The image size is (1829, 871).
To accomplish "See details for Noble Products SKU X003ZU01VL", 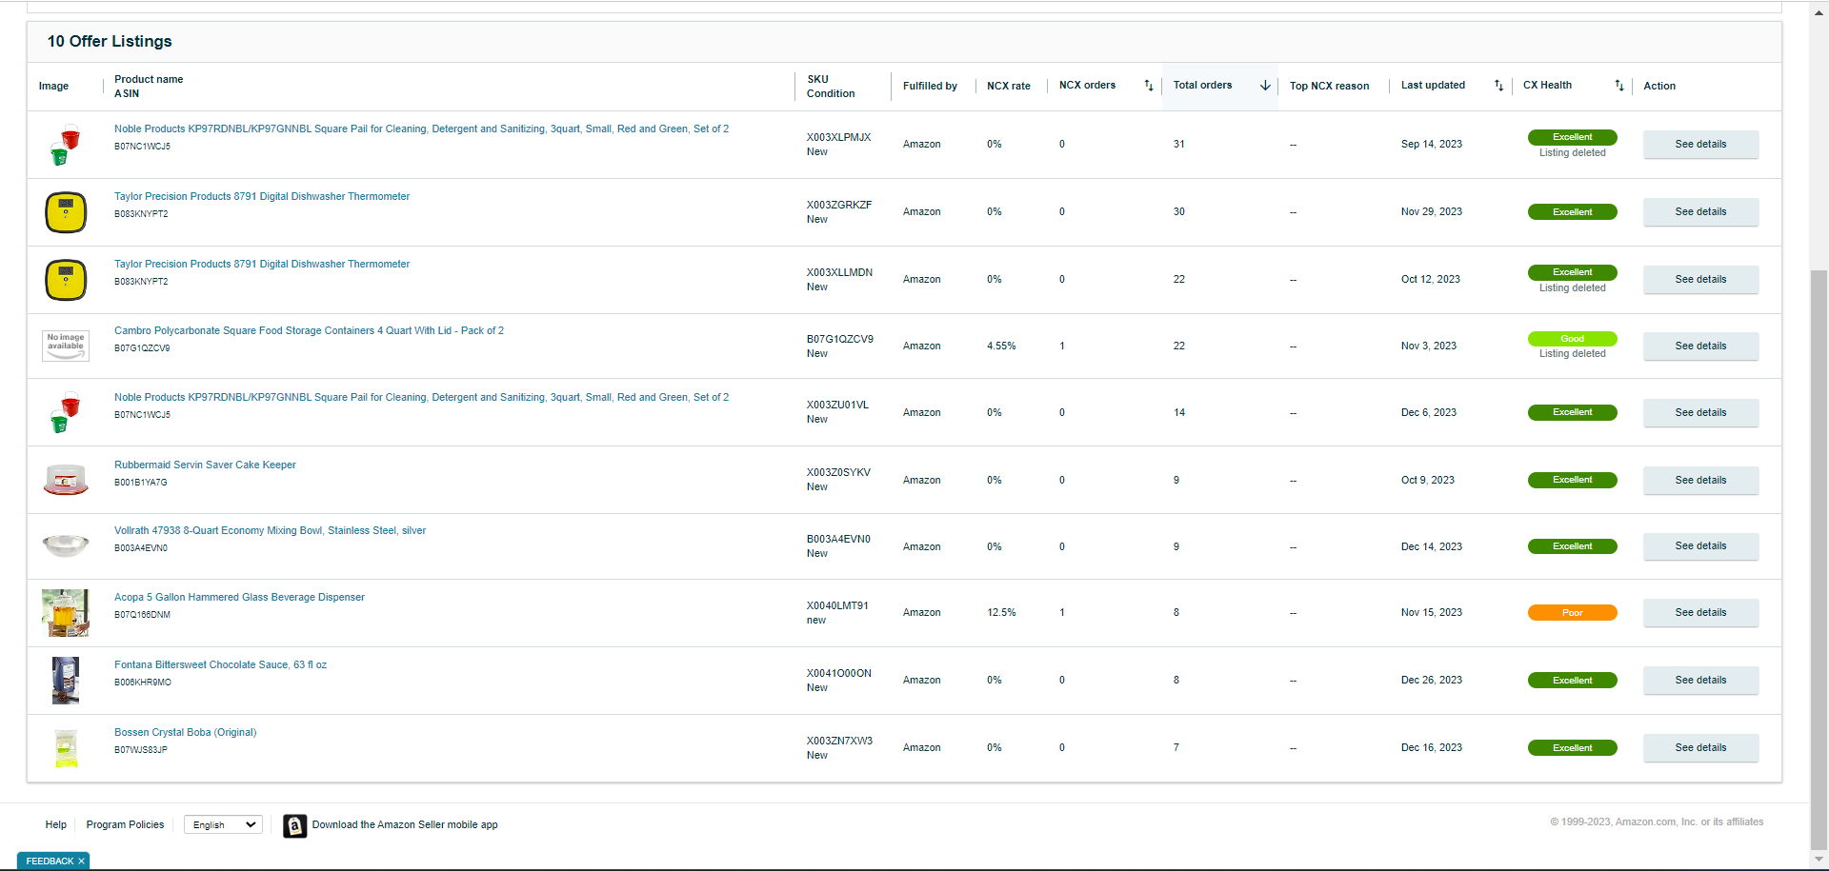I will pos(1700,413).
